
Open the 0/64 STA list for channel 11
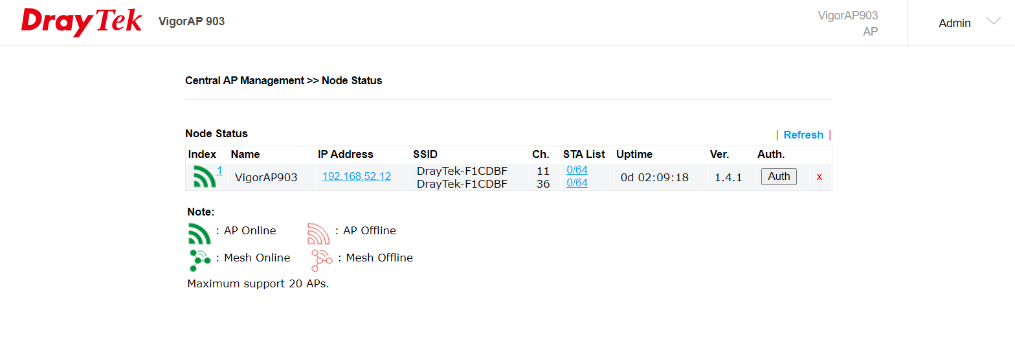point(577,170)
